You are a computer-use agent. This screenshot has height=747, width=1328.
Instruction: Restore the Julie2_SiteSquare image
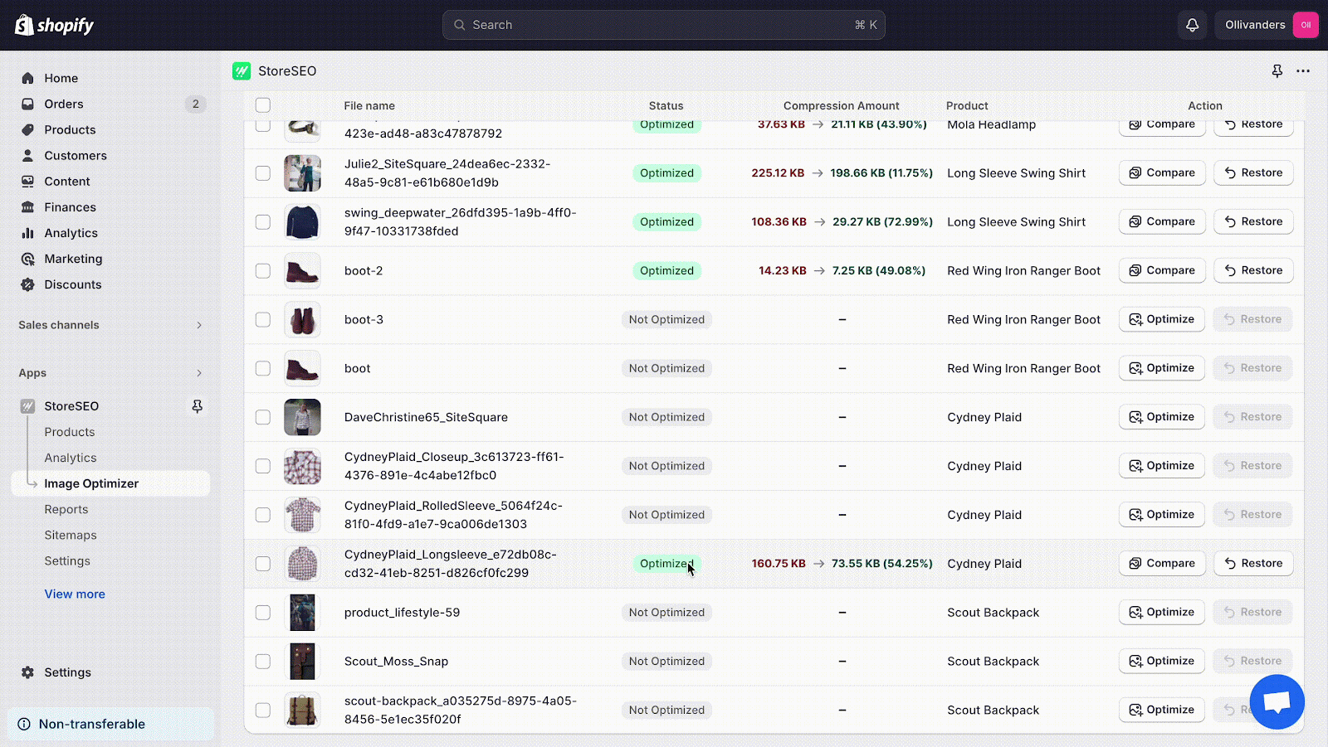(1253, 172)
